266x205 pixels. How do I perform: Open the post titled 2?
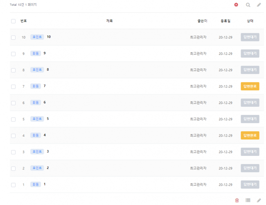[48, 168]
